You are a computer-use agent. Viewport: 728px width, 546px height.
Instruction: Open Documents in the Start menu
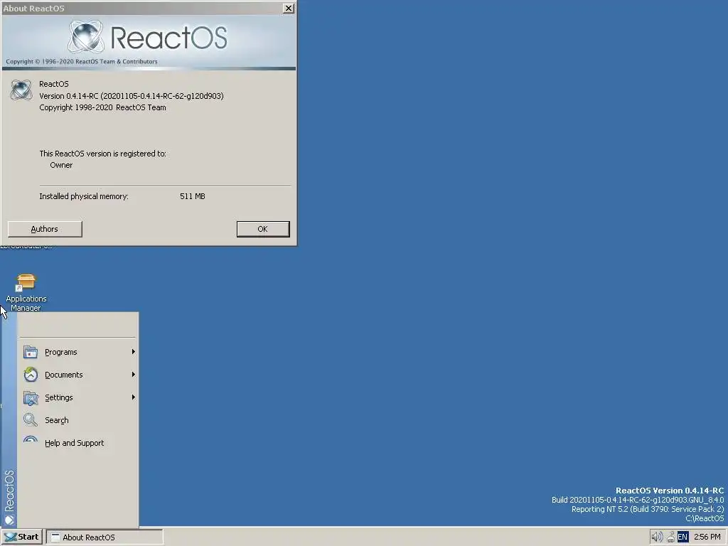[78, 375]
